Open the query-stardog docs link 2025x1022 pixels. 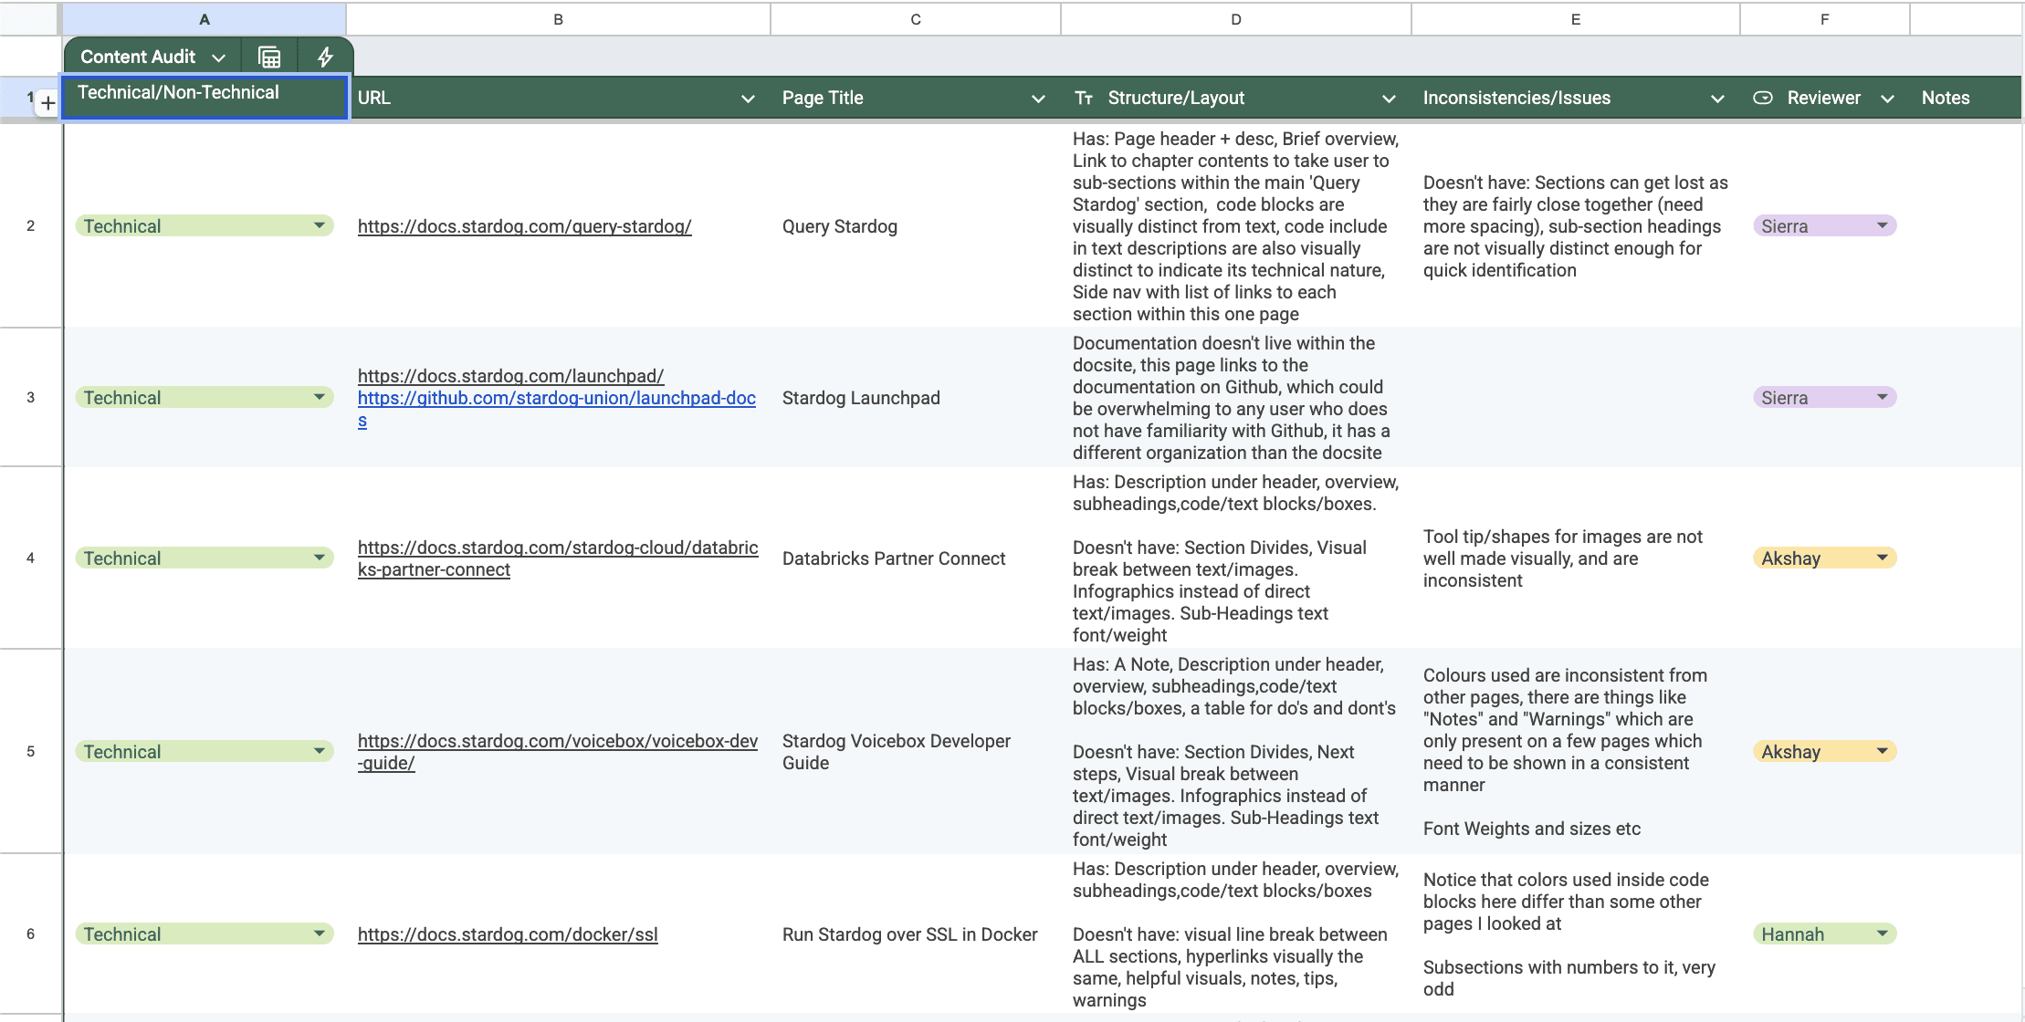click(524, 226)
